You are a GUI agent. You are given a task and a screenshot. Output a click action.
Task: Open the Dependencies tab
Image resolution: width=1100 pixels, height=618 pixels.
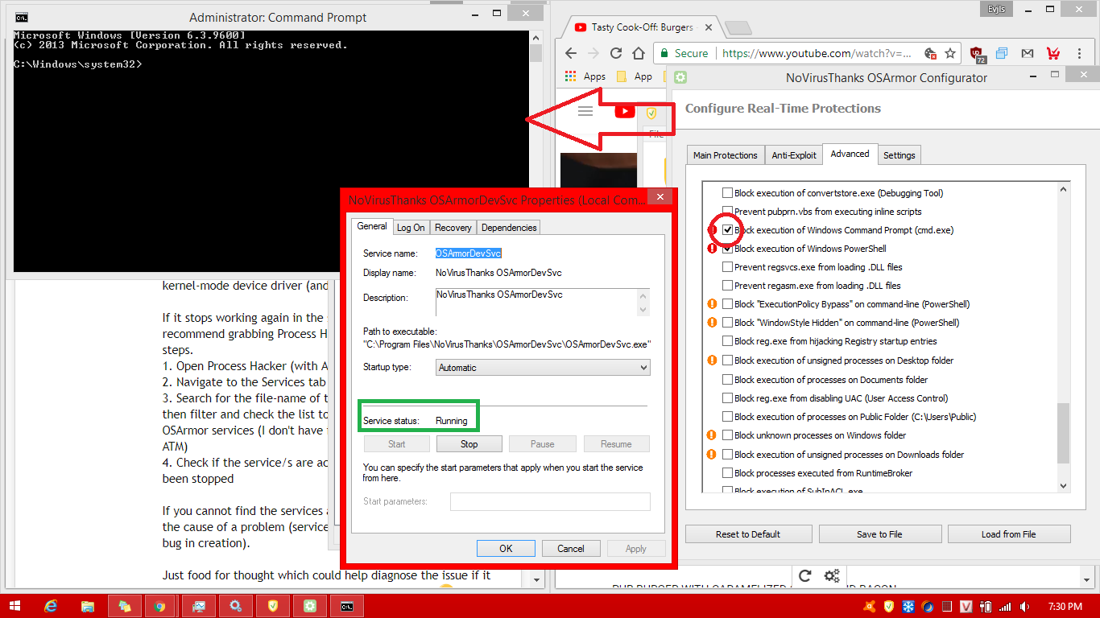509,228
